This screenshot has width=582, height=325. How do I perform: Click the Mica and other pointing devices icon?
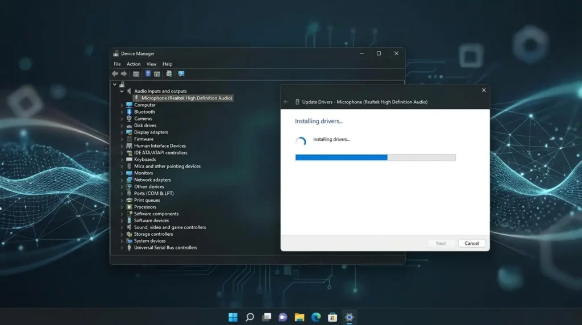(x=129, y=166)
